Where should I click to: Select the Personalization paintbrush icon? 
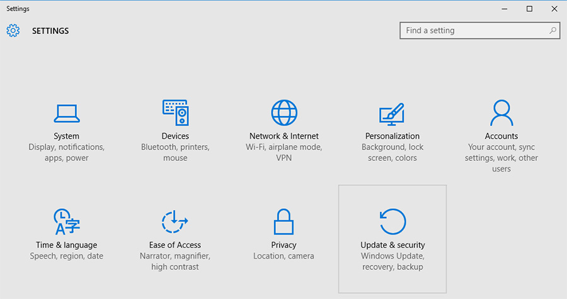point(392,114)
